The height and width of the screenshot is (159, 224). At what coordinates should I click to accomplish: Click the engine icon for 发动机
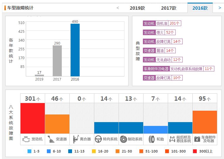26,139
